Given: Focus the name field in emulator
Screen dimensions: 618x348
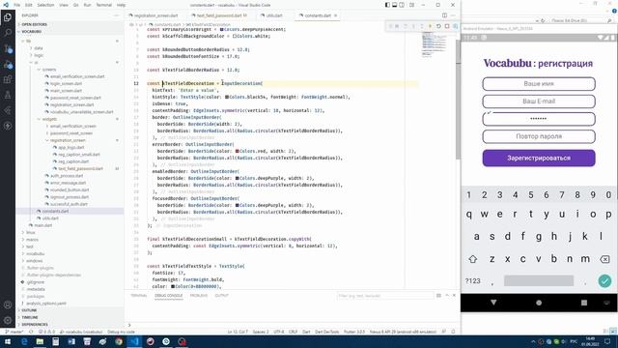Looking at the screenshot, I should click(x=539, y=84).
